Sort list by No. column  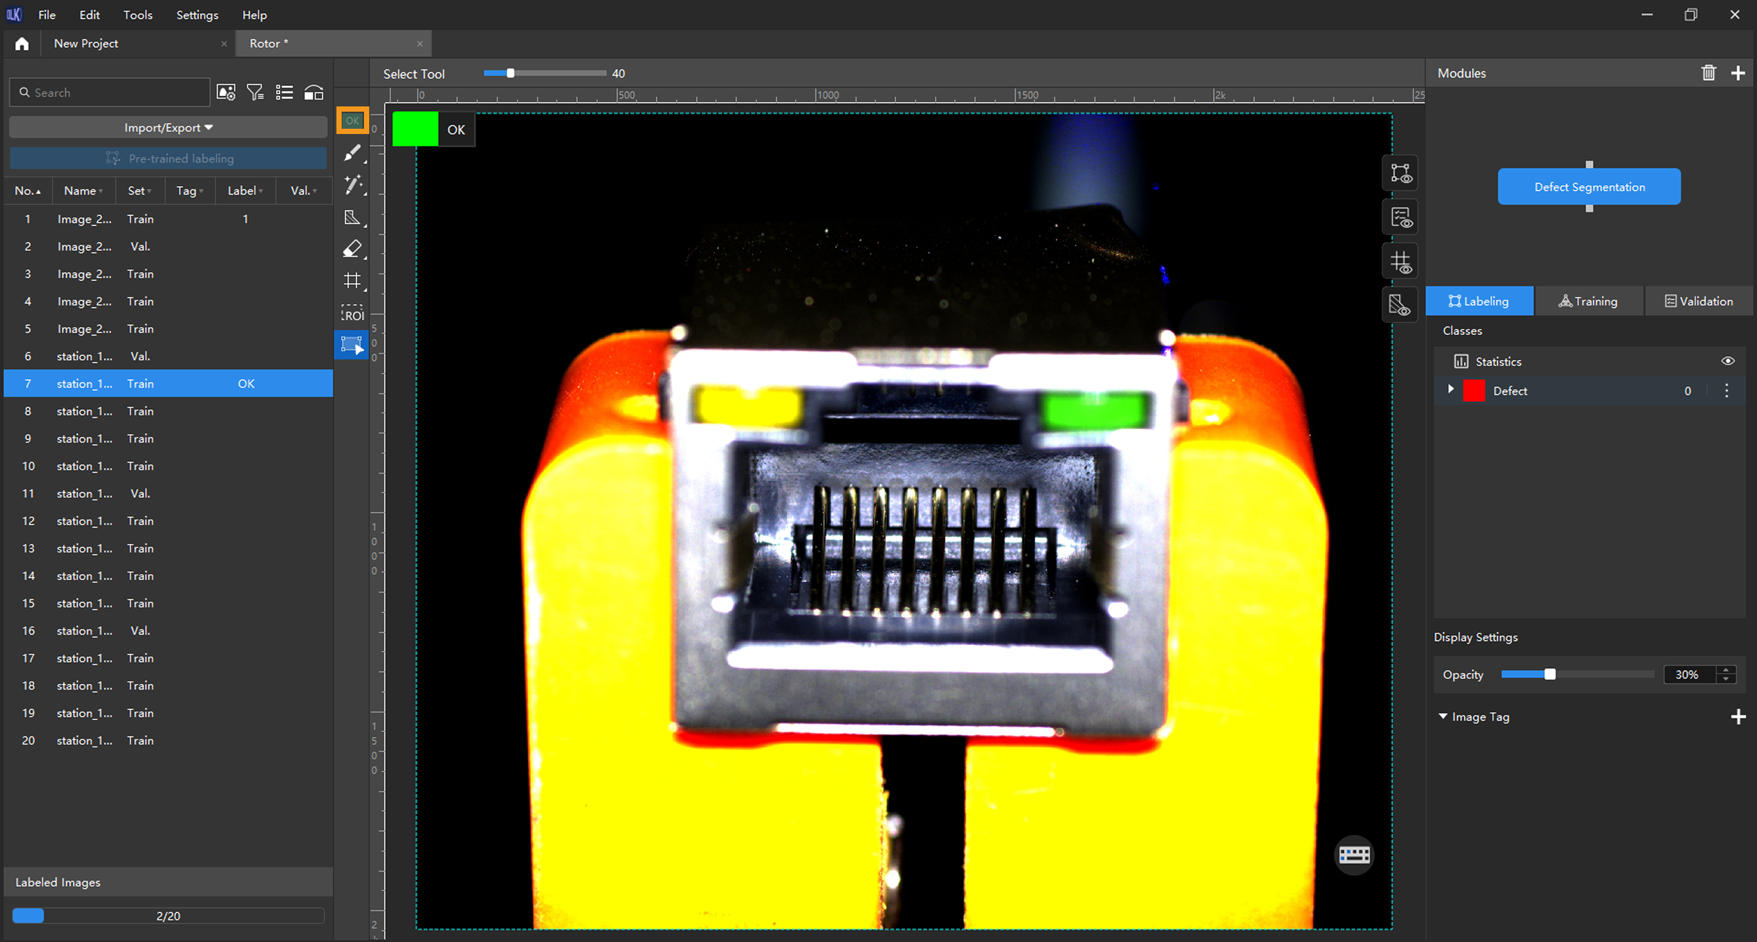[x=28, y=191]
